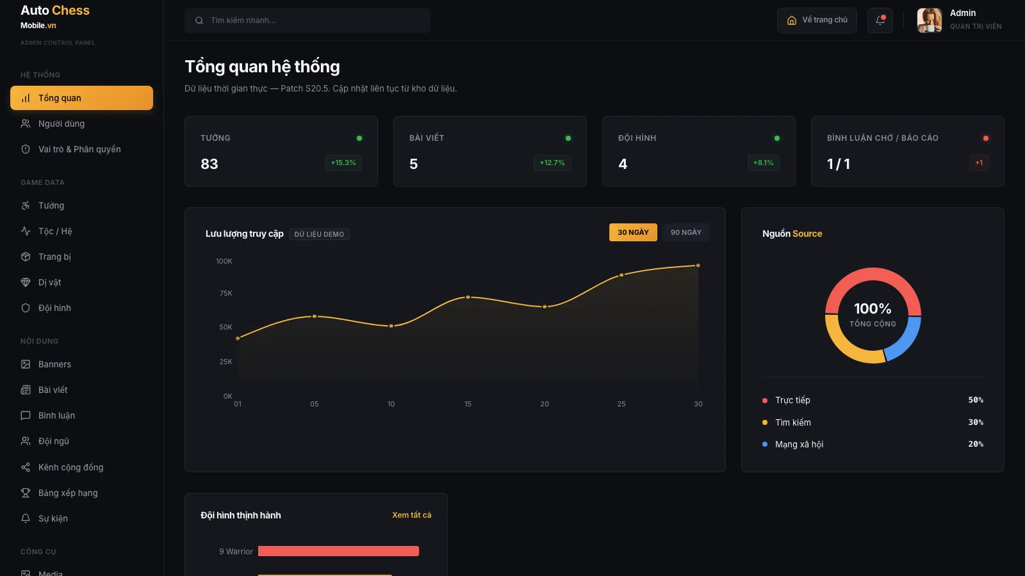Image resolution: width=1025 pixels, height=576 pixels.
Task: Click the 9 Warrior red bar
Action: pyautogui.click(x=338, y=551)
